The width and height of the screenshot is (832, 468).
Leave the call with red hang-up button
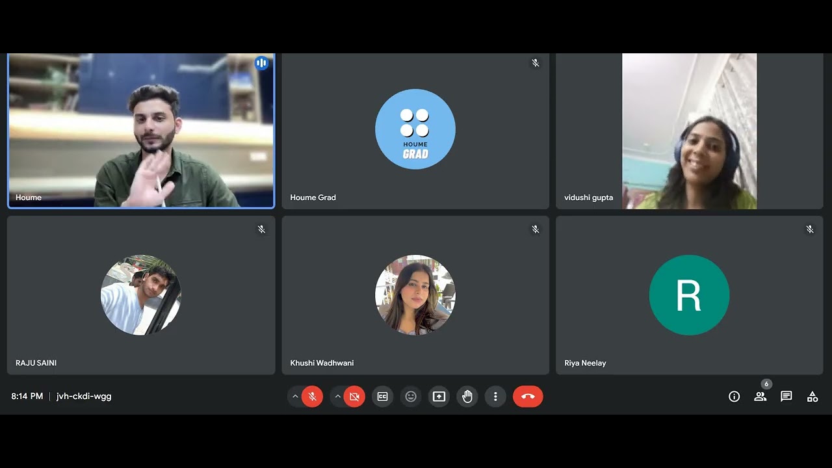(528, 396)
